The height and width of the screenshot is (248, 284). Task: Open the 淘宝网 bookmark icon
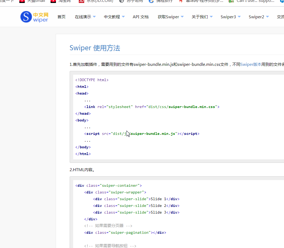pos(53,1)
